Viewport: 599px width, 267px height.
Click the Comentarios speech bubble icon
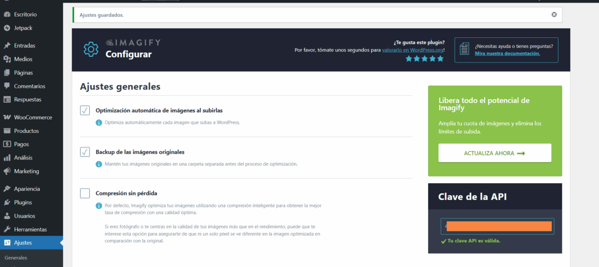(7, 86)
